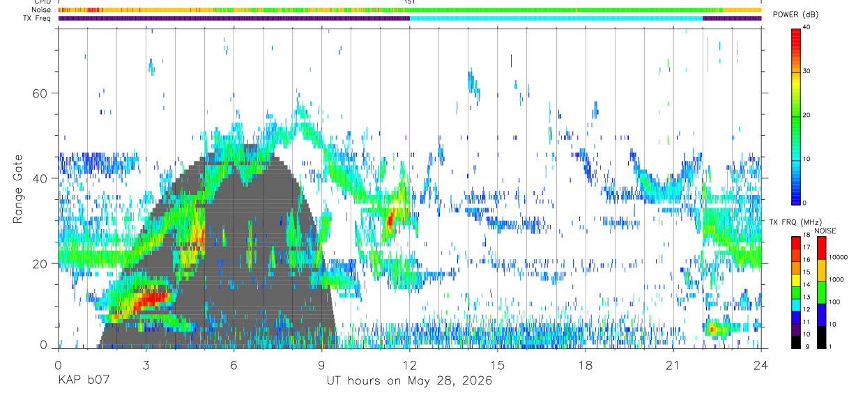The image size is (856, 395).
Task: Click the '6' tick on the UT hours axis
Action: pos(234,365)
